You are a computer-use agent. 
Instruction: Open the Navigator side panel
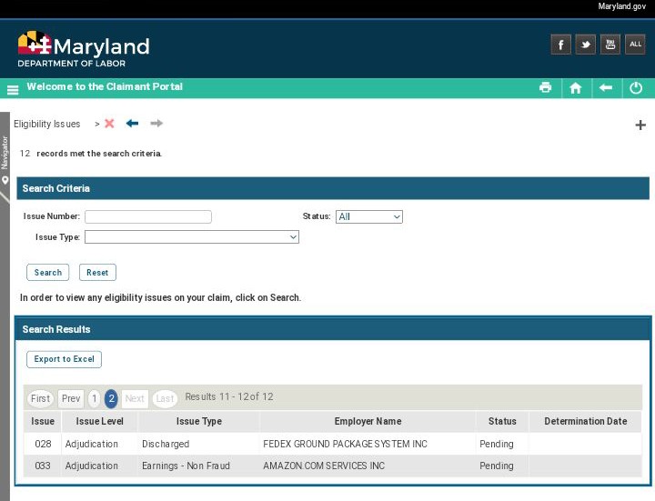point(5,158)
